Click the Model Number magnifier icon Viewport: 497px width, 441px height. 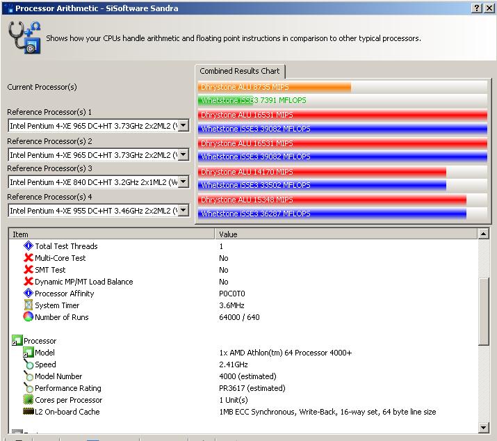click(28, 376)
